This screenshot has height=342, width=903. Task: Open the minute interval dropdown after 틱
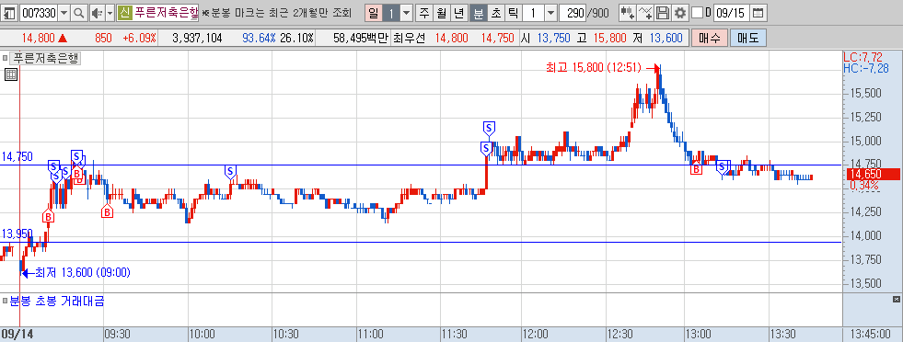point(550,13)
